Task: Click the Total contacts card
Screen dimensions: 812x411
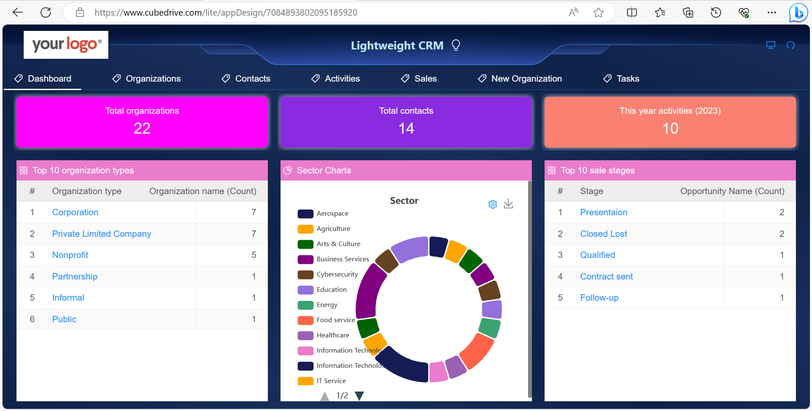Action: 406,122
